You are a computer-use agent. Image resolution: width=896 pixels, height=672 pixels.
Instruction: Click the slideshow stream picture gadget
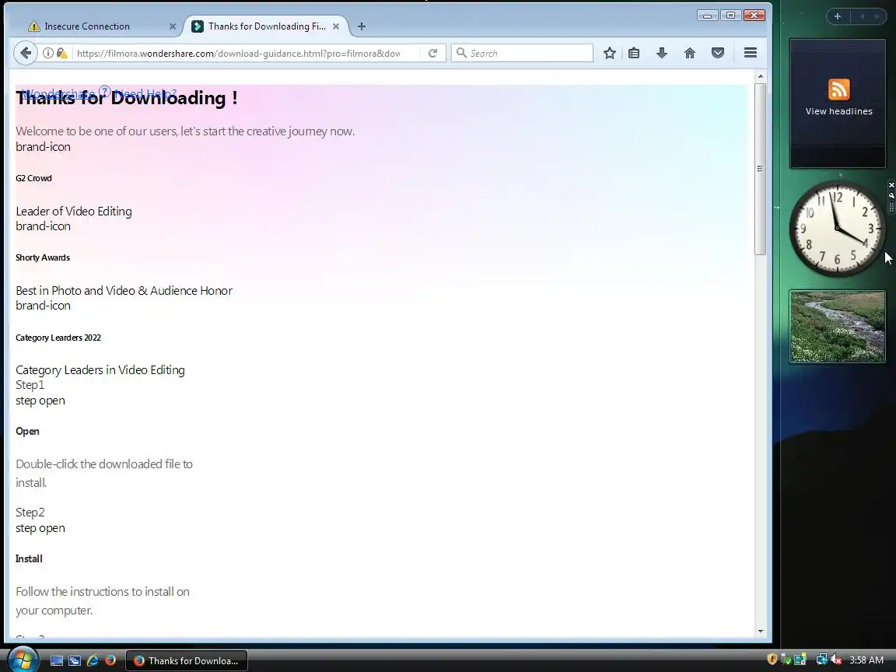coord(837,327)
